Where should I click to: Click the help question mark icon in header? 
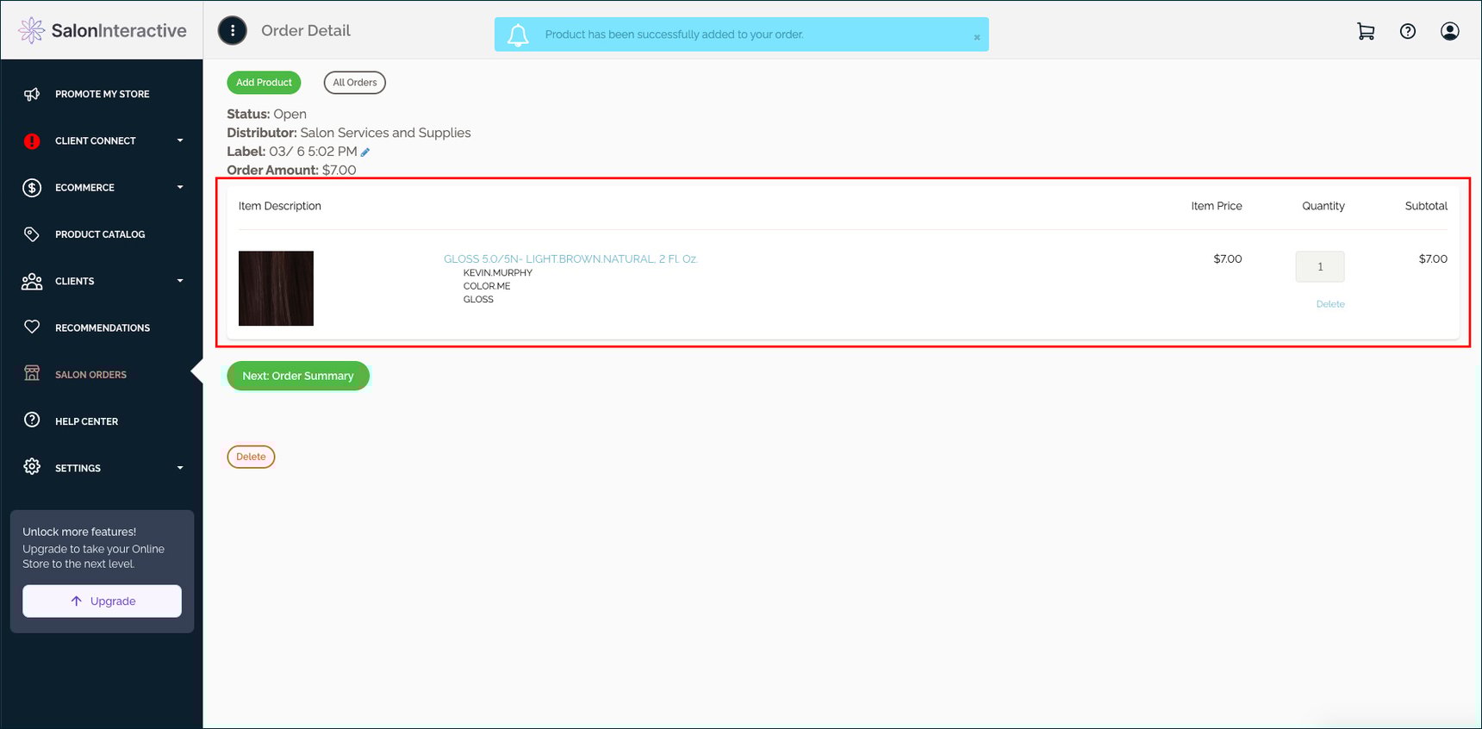(x=1408, y=31)
